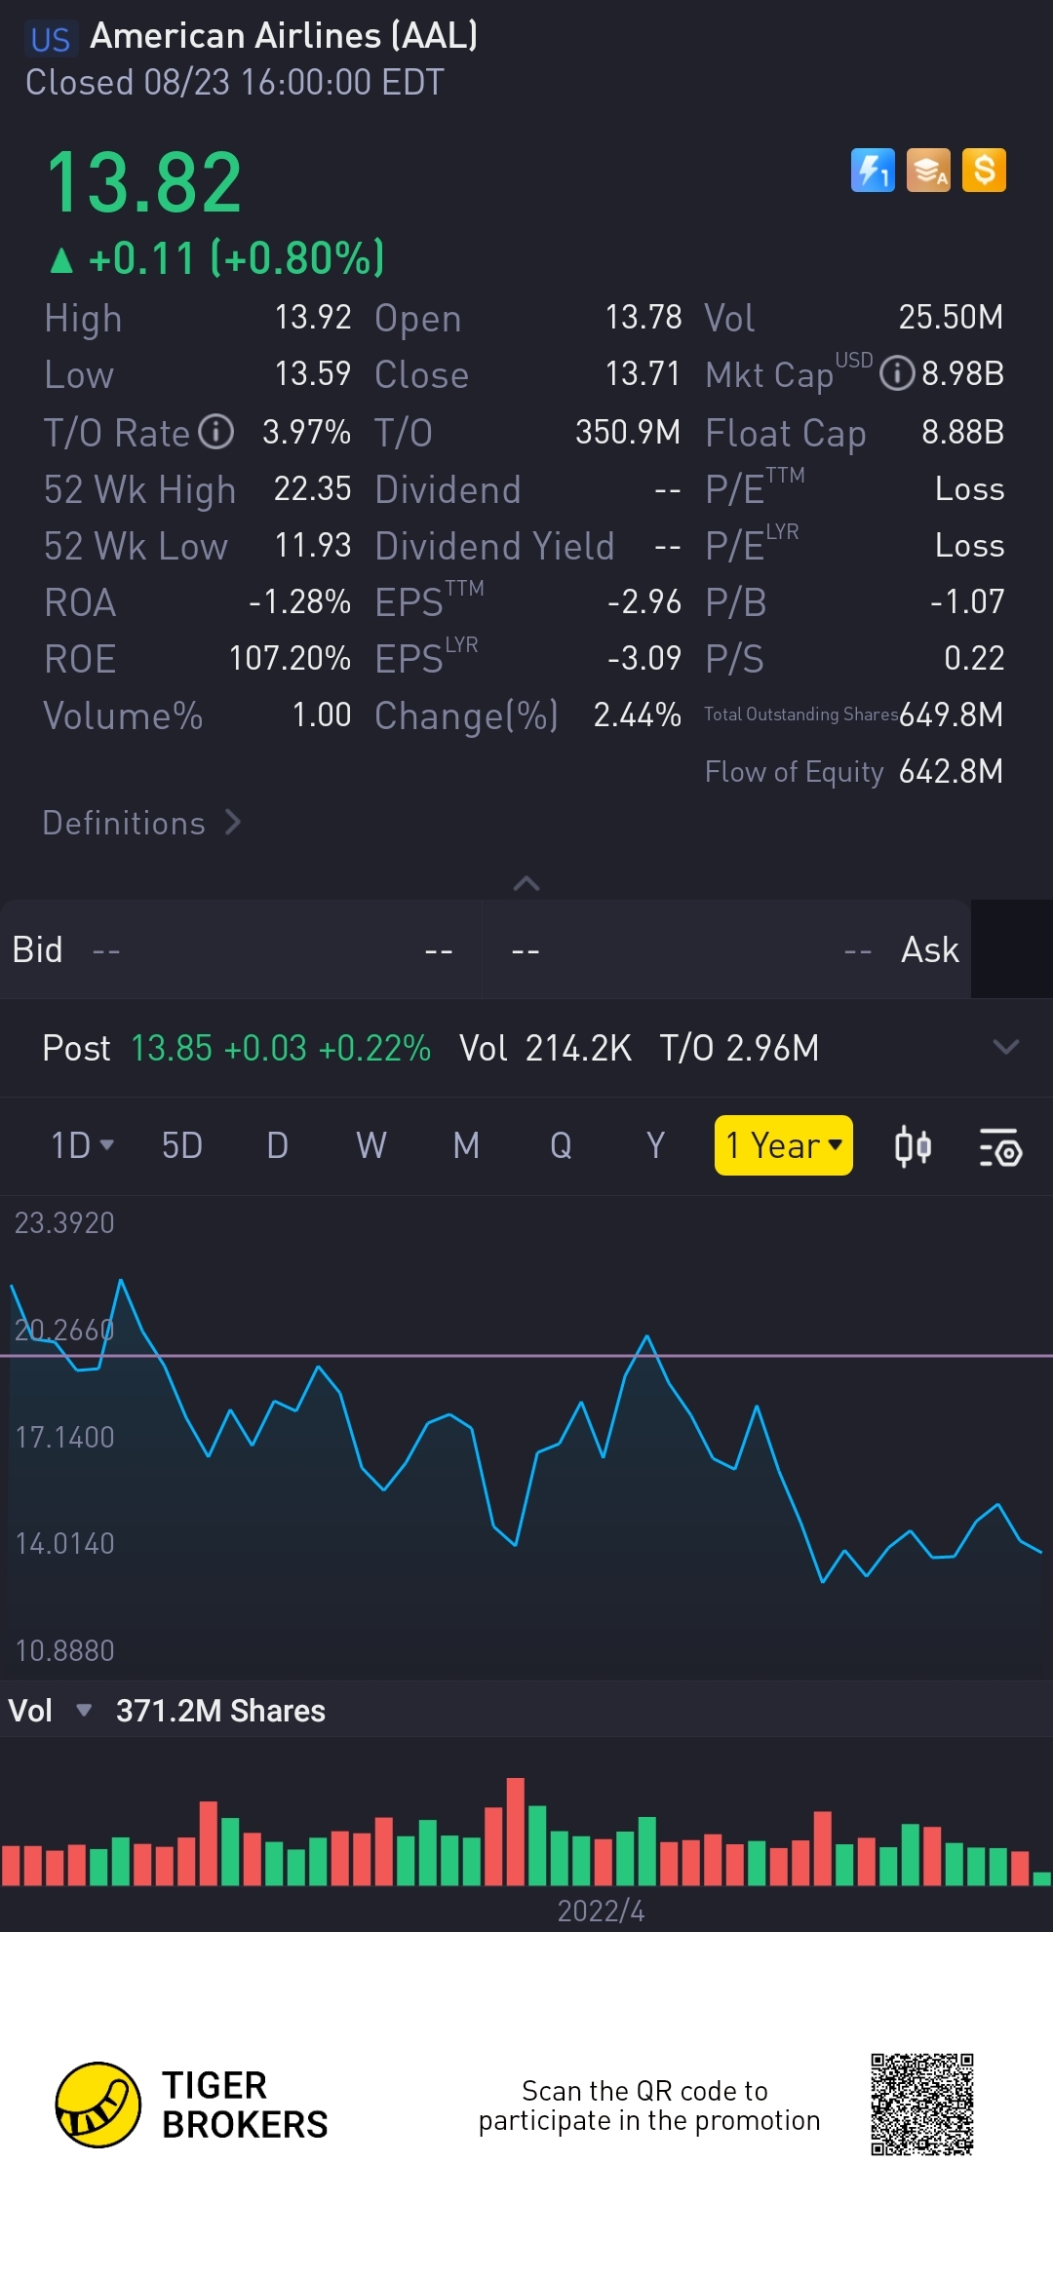The height and width of the screenshot is (2279, 1053).
Task: Tap the 13.82 current price
Action: coord(144,182)
